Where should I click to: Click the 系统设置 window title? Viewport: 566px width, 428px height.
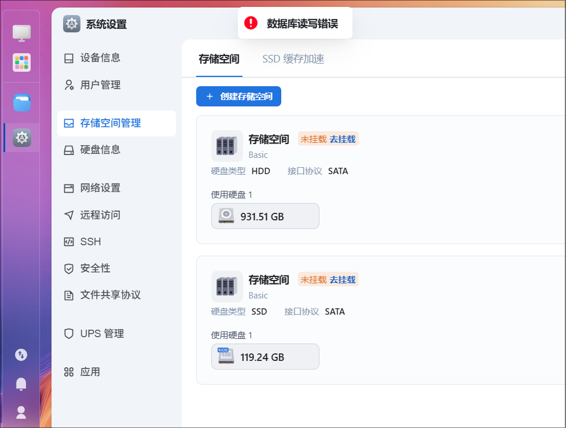tap(106, 24)
